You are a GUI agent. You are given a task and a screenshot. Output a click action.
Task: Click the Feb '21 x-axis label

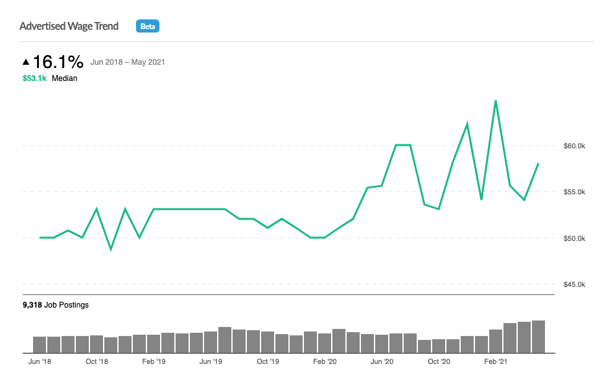coord(496,361)
